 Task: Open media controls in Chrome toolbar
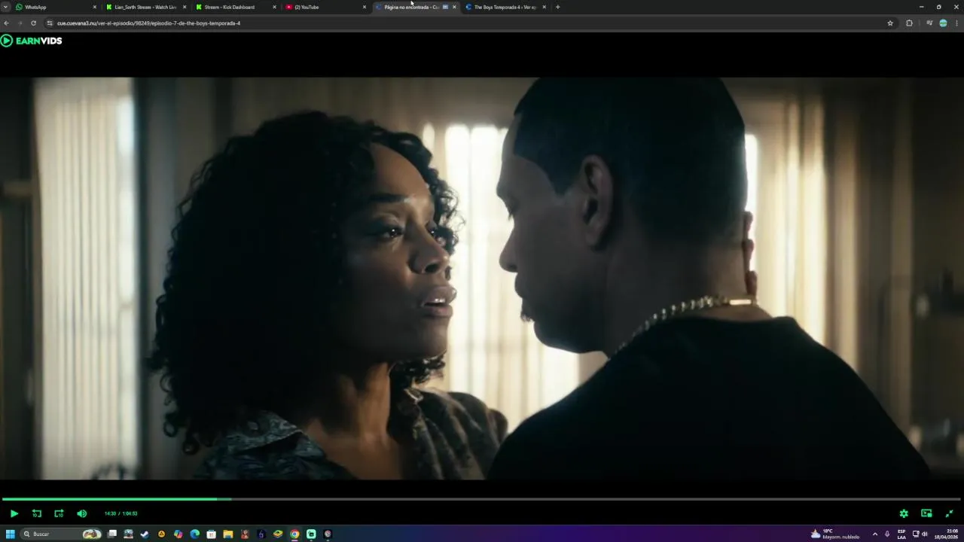pyautogui.click(x=929, y=23)
